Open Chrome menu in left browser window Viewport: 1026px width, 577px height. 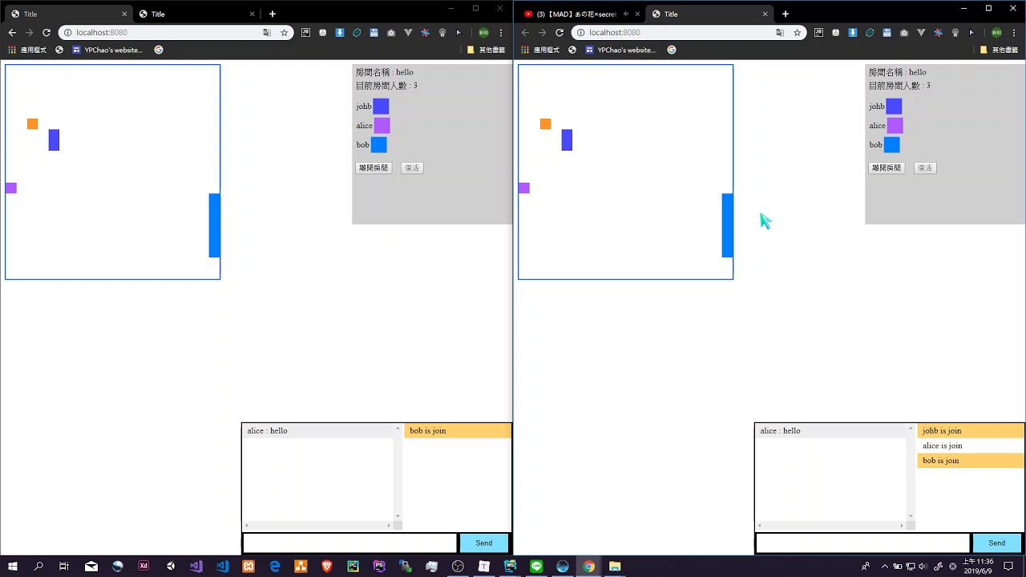pos(501,33)
